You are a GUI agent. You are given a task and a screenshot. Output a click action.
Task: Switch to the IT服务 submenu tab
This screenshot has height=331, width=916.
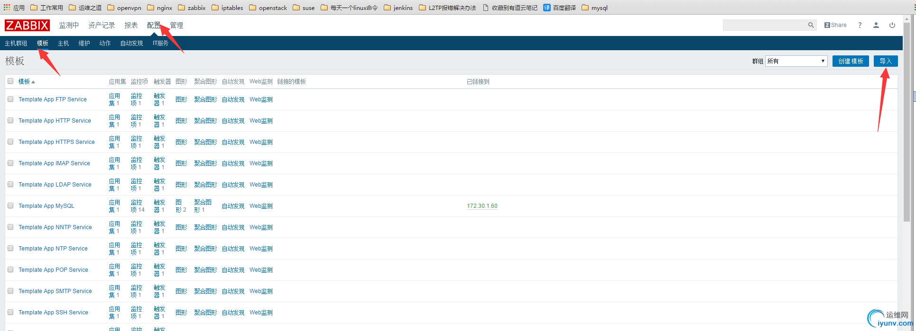pyautogui.click(x=160, y=43)
